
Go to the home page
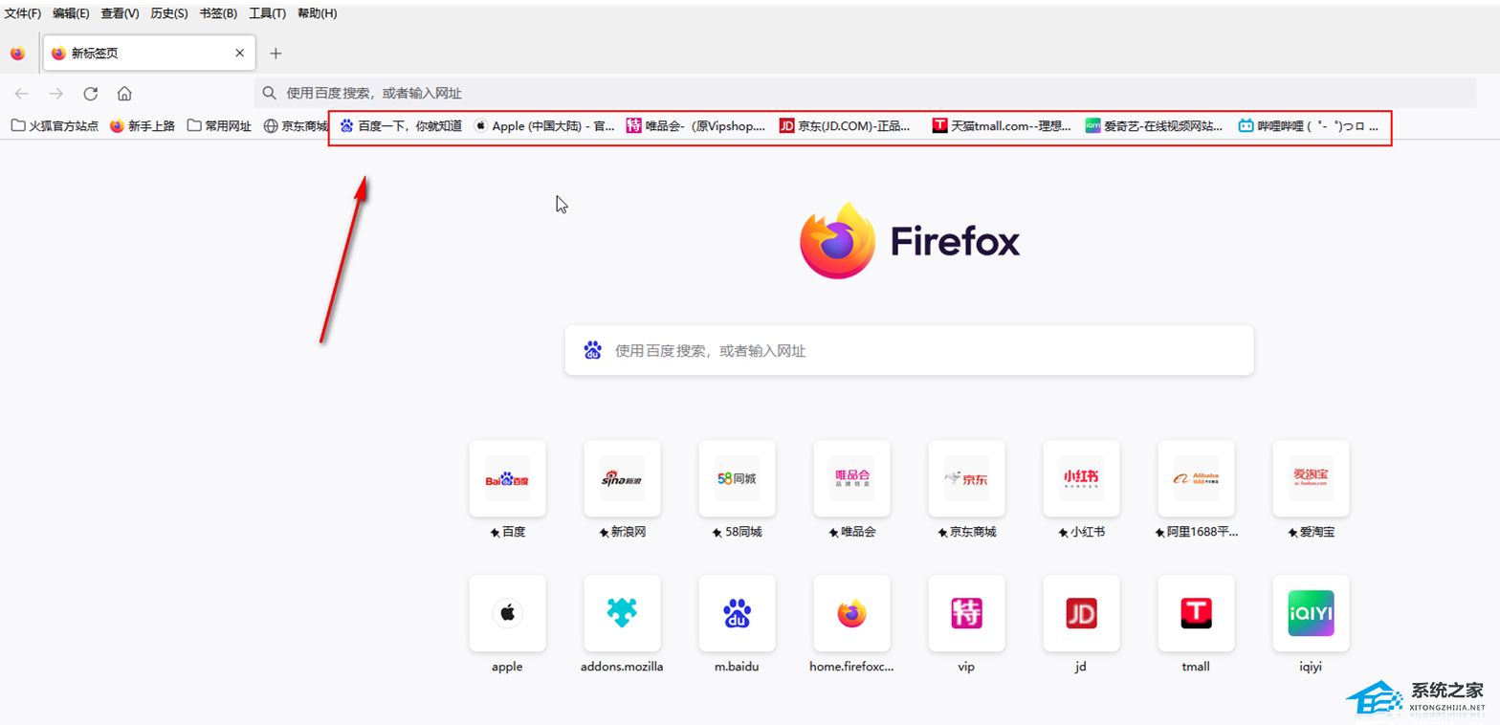coord(124,94)
